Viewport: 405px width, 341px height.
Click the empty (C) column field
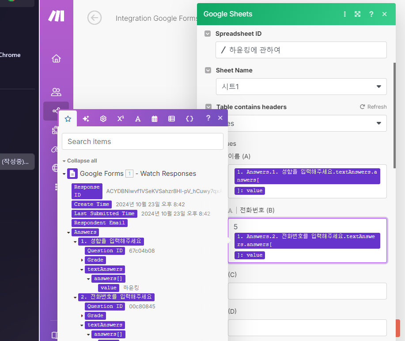click(x=307, y=291)
